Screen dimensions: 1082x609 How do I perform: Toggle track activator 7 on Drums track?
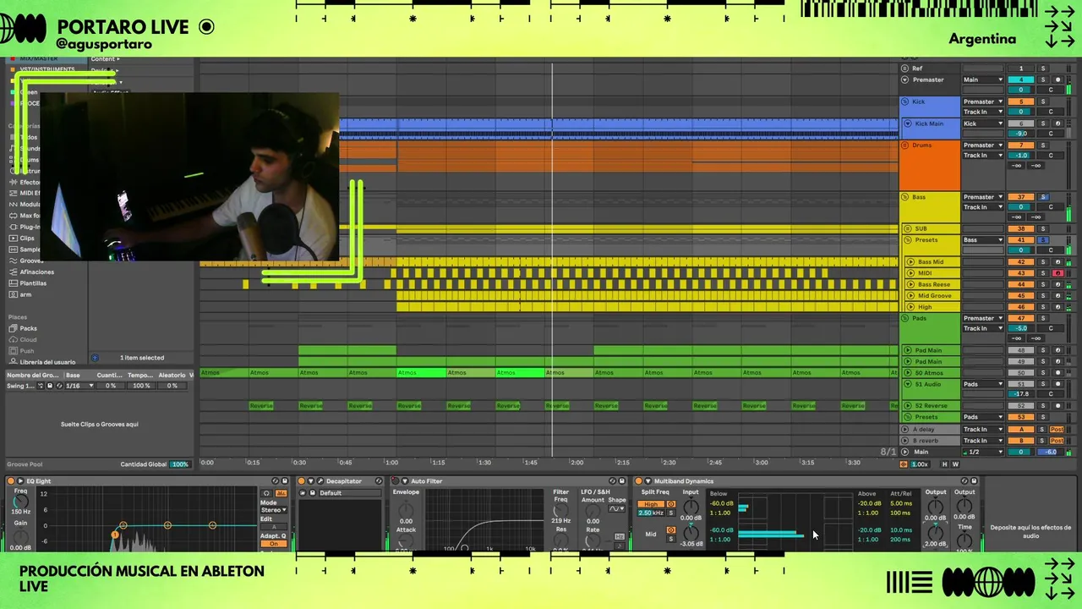click(1020, 145)
